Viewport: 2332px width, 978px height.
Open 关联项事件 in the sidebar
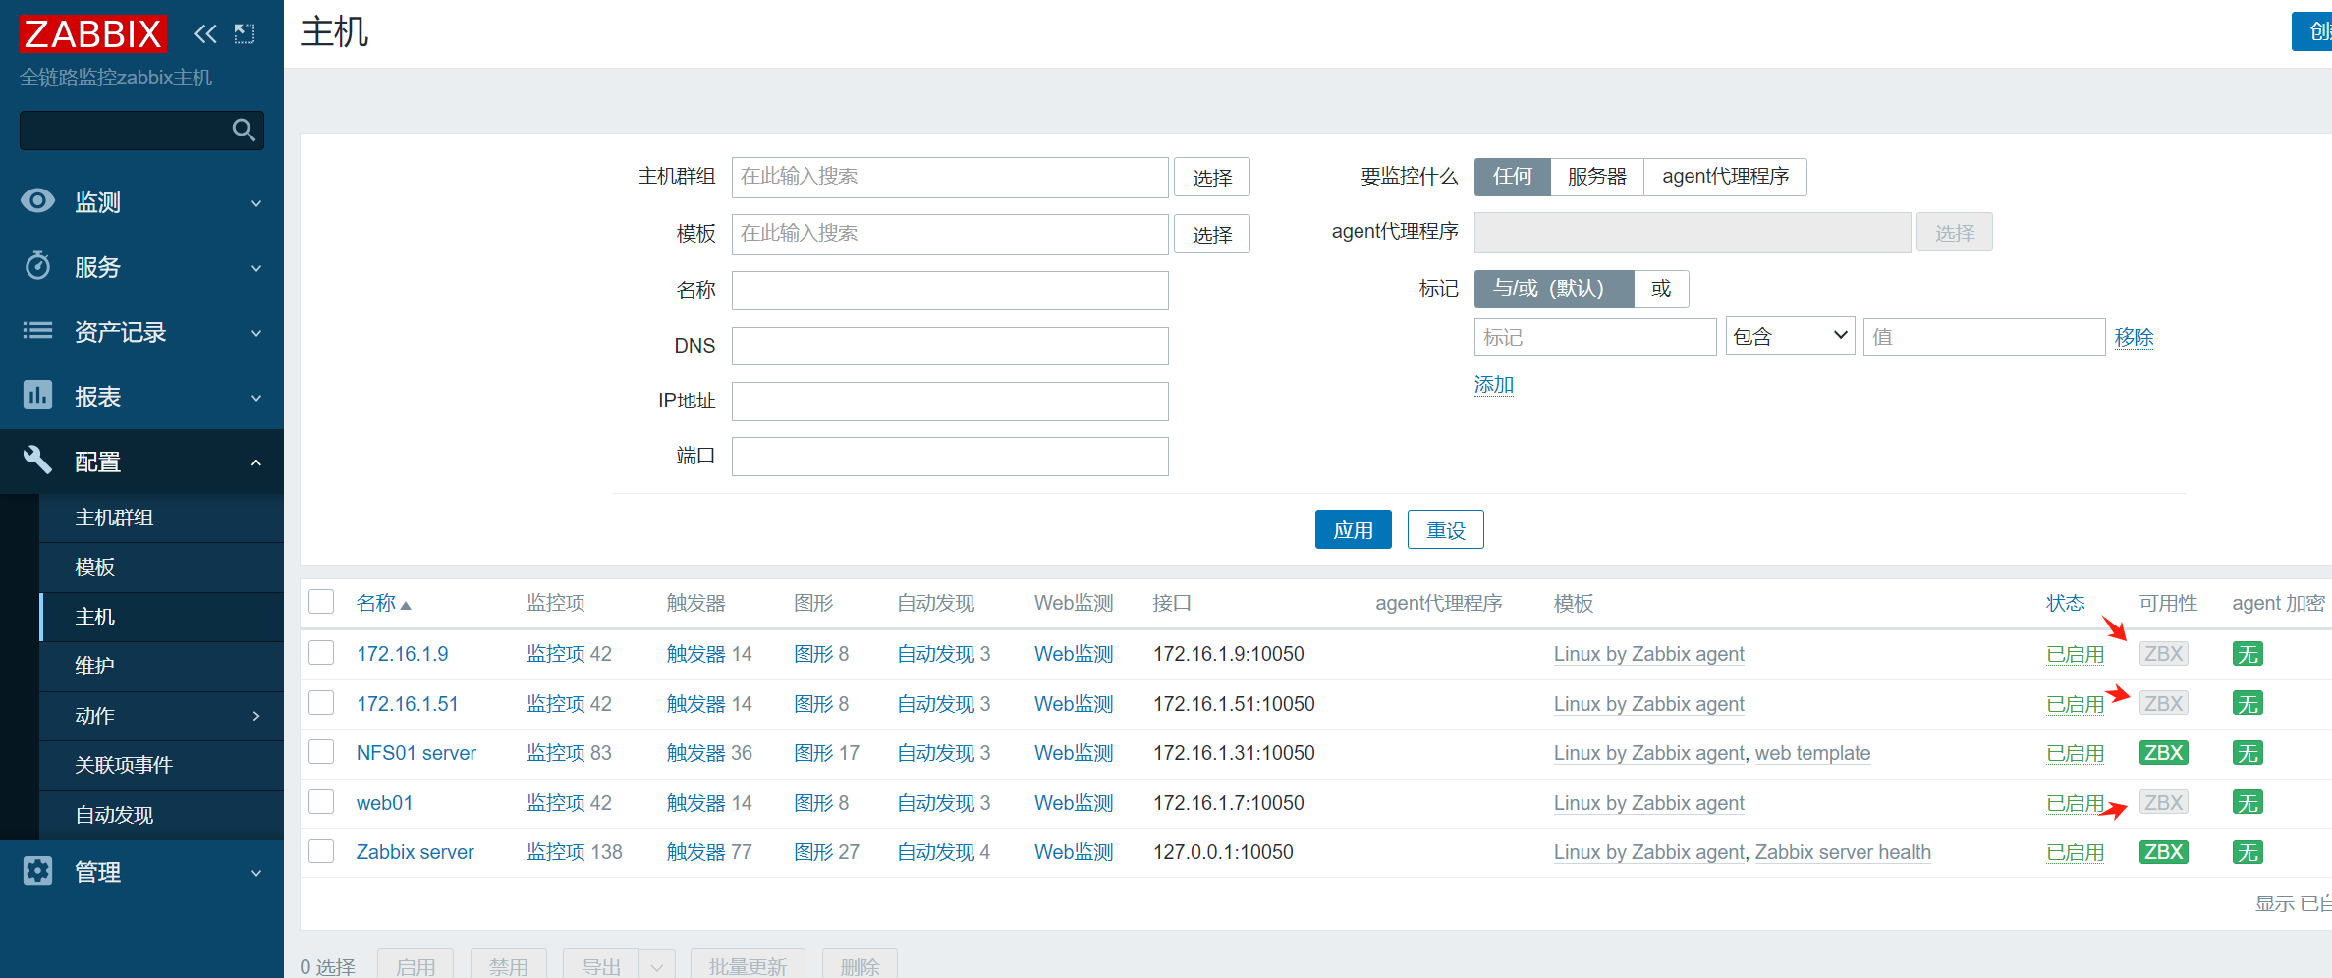[161, 765]
